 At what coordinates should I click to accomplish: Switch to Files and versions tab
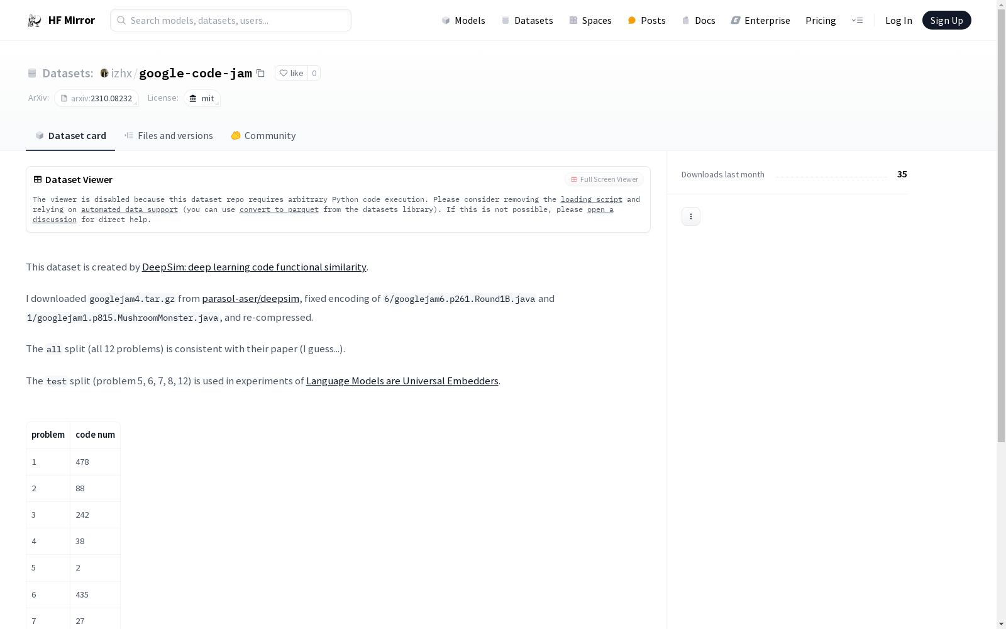coord(169,135)
